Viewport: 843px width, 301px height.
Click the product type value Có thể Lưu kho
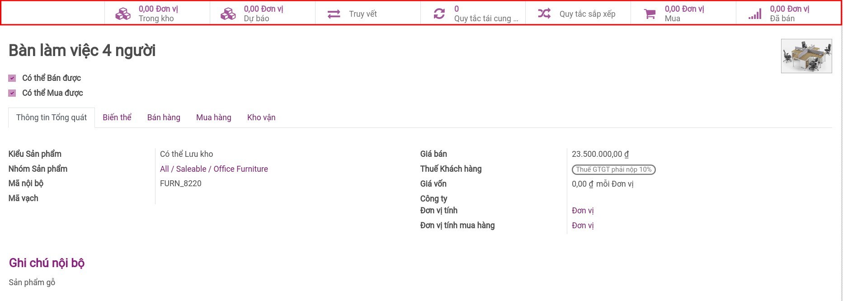tap(186, 154)
